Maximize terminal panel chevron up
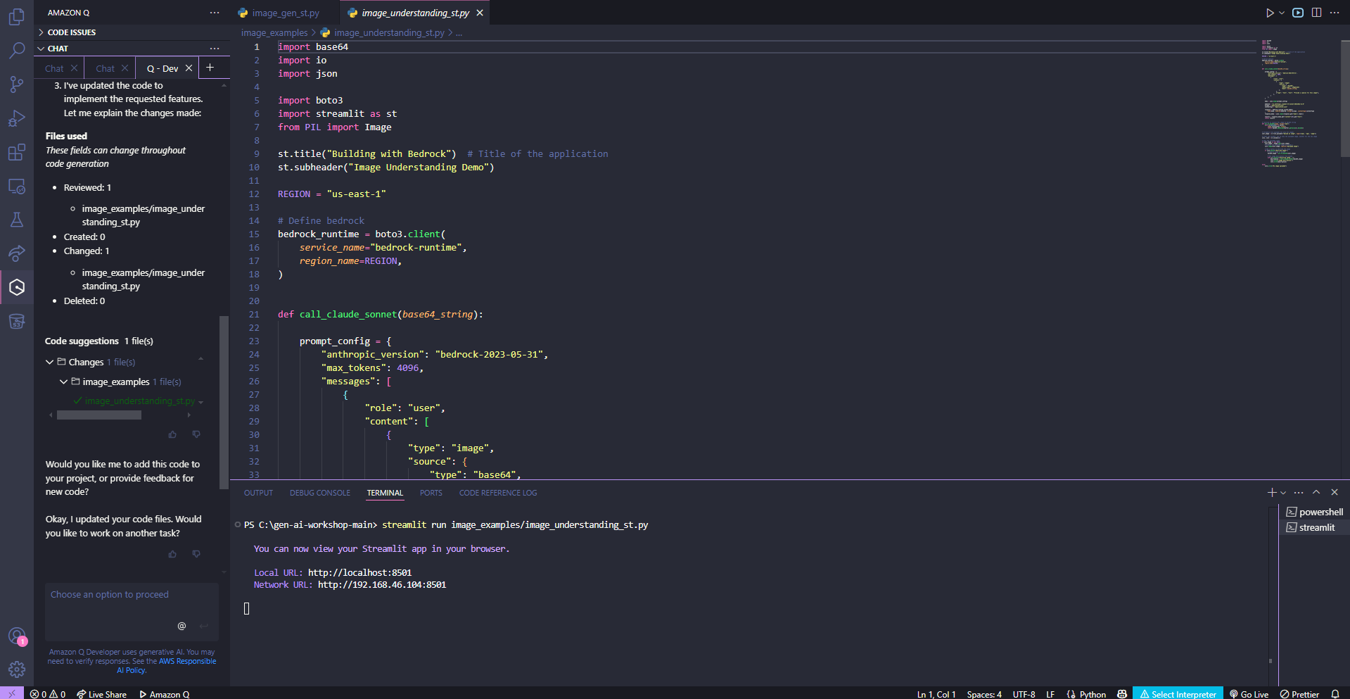 tap(1316, 493)
